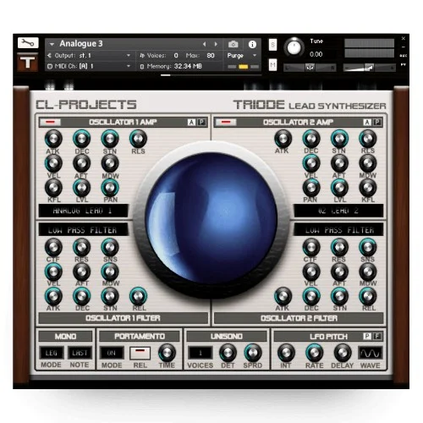Viewport: 423px width, 423px height.
Task: Click the large blue center orb
Action: 211,219
